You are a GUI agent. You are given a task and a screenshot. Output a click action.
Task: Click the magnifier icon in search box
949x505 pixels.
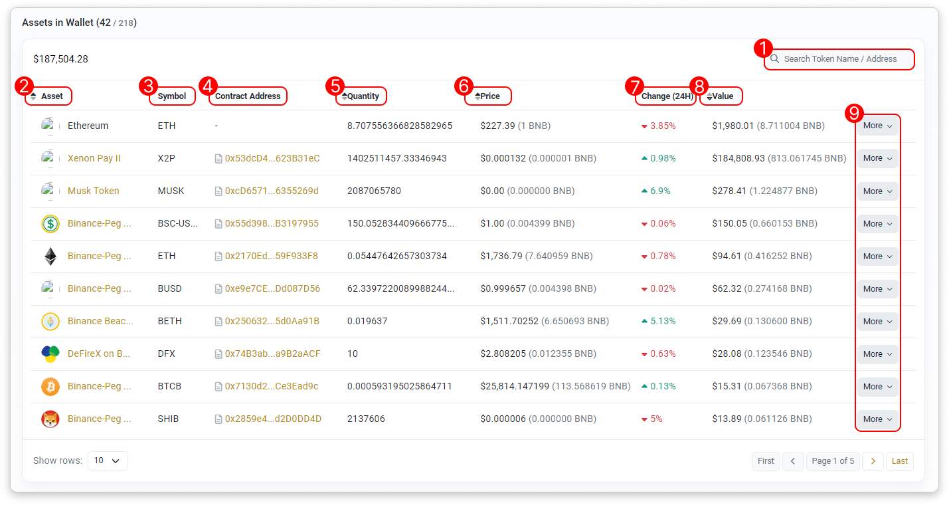774,59
